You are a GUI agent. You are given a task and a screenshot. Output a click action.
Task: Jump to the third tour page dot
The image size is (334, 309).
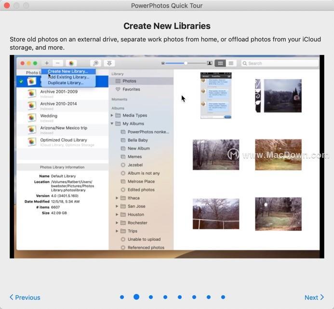coord(151,297)
